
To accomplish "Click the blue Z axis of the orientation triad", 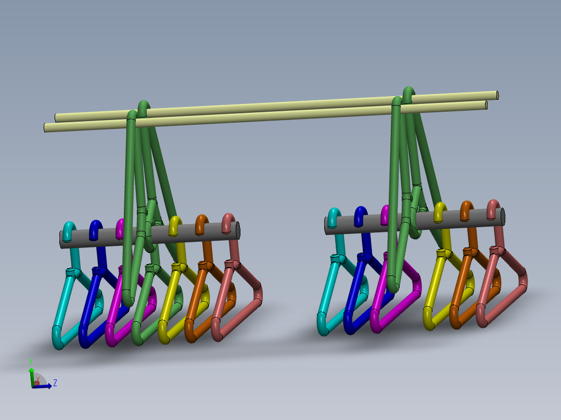I will click(43, 386).
